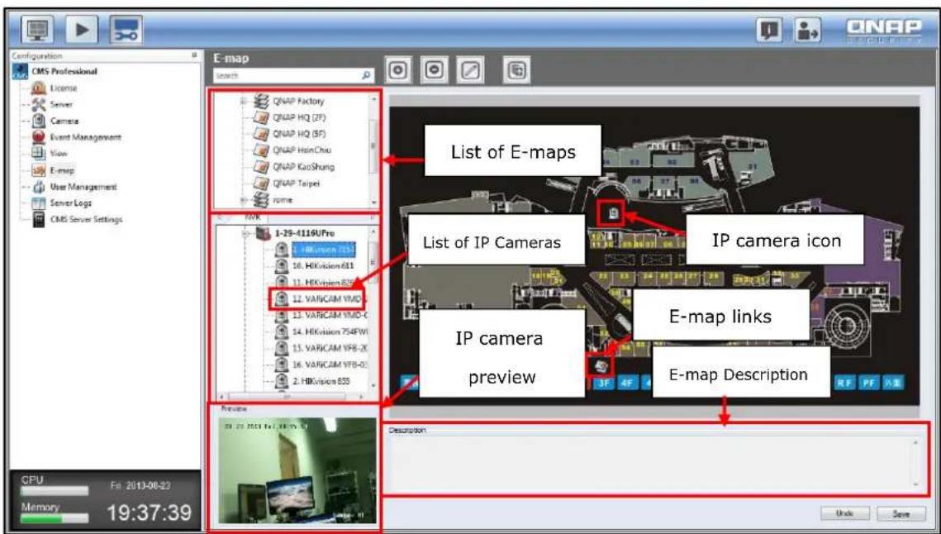Click the first E-map toolbar icon with circled dot
This screenshot has width=941, height=534.
398,70
